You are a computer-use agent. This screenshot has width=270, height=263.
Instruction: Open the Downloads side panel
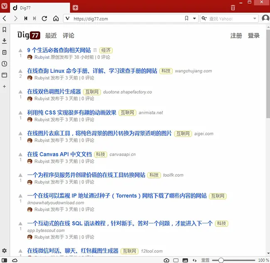(x=4, y=41)
